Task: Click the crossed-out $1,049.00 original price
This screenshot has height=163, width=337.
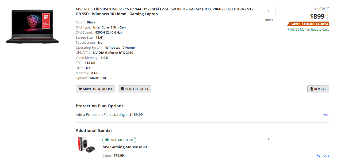Action: pos(322,9)
